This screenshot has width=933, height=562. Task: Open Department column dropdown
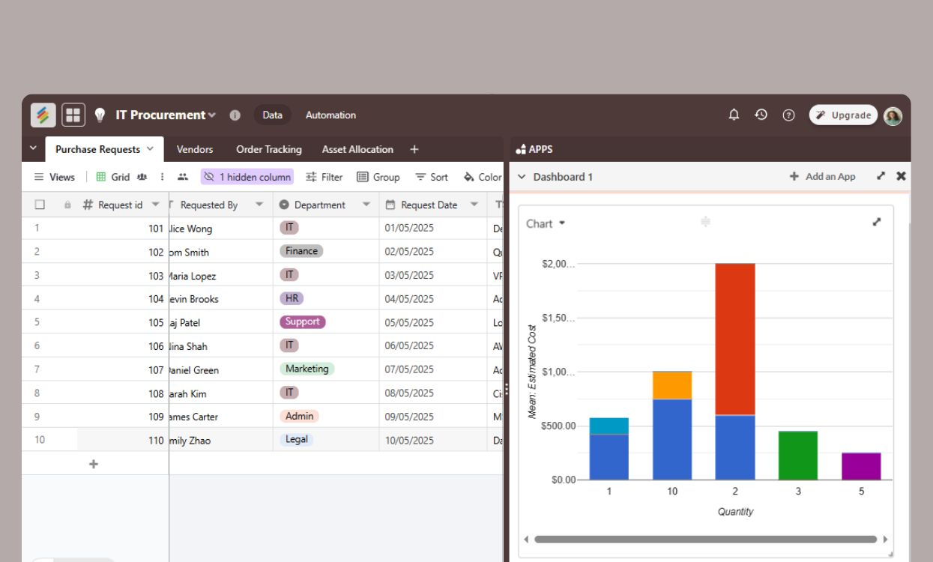[366, 205]
